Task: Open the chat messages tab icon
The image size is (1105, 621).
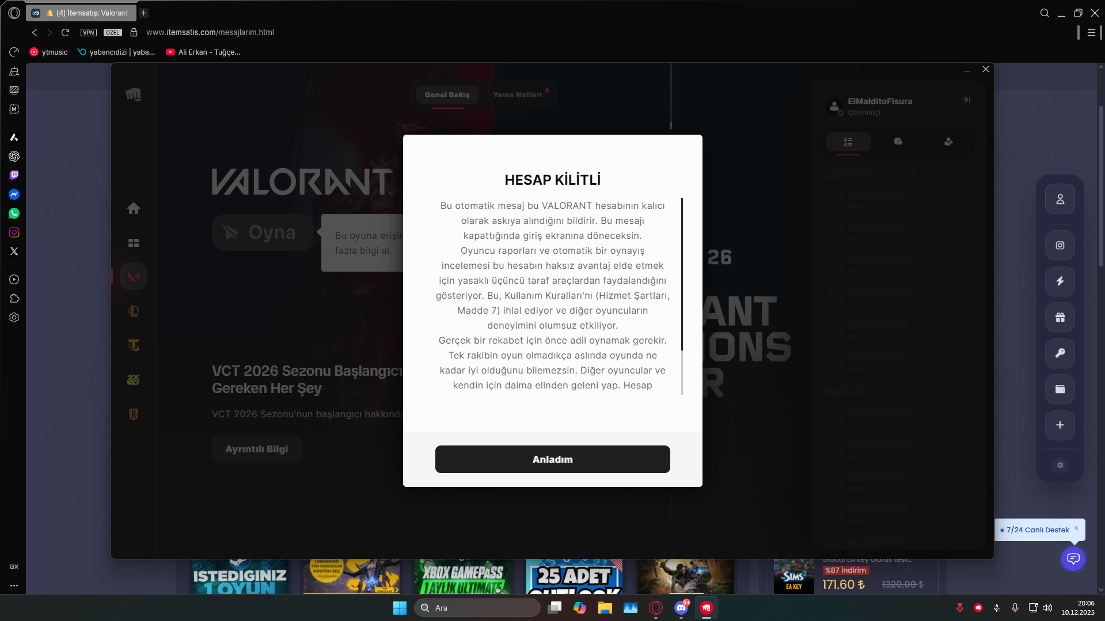Action: tap(898, 142)
